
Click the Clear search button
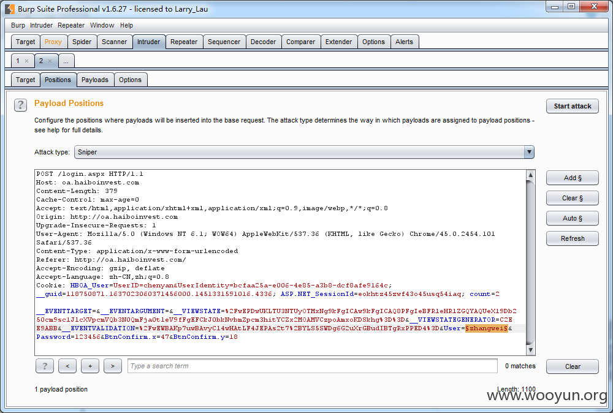pyautogui.click(x=573, y=366)
